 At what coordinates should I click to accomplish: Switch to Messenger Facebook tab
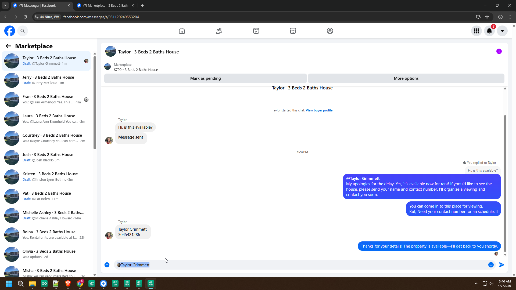tap(42, 5)
